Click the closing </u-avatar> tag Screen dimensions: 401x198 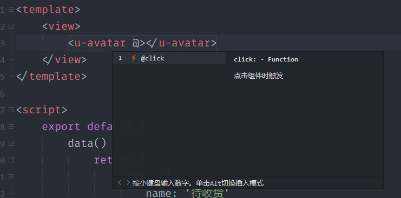(x=181, y=43)
